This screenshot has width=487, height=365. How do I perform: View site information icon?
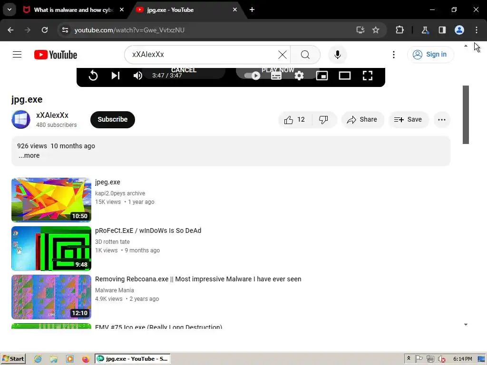point(65,30)
